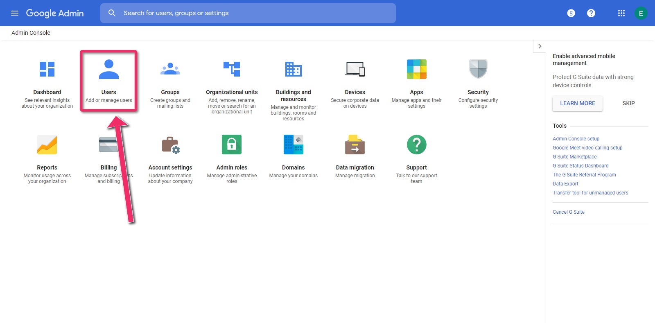Open the Reports chart icon
Screen dimensions: 655x323
coord(47,145)
